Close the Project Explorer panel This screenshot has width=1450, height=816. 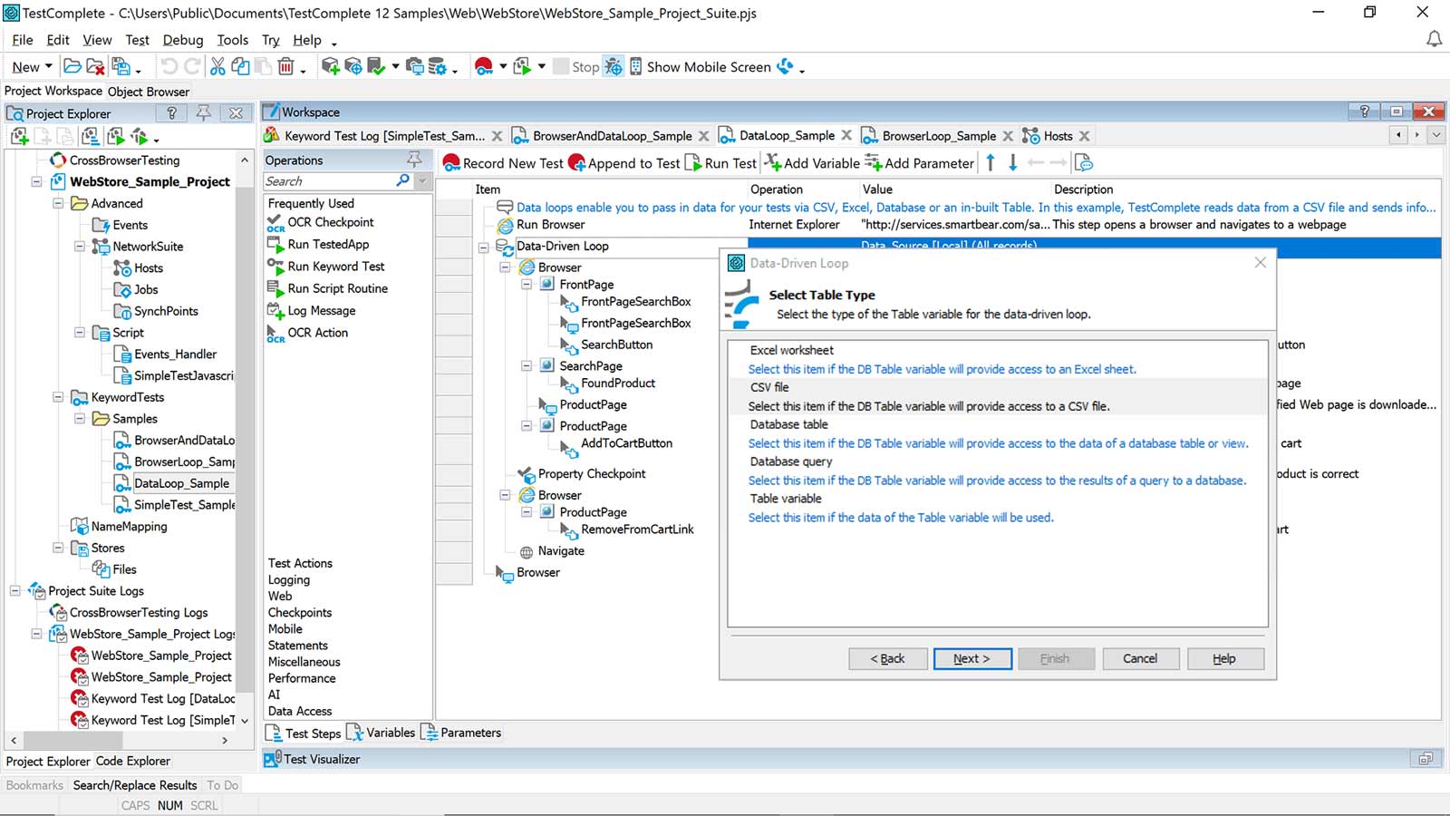(x=236, y=112)
